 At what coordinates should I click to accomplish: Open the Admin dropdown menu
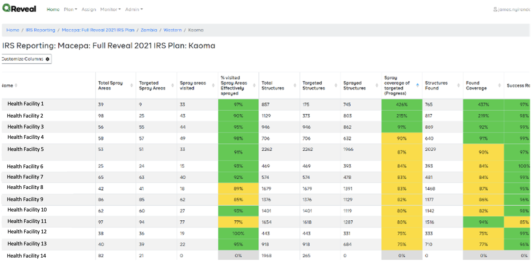134,10
